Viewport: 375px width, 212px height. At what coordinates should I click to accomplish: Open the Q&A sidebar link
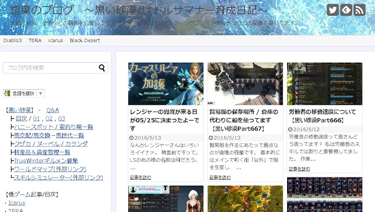[x=53, y=110]
